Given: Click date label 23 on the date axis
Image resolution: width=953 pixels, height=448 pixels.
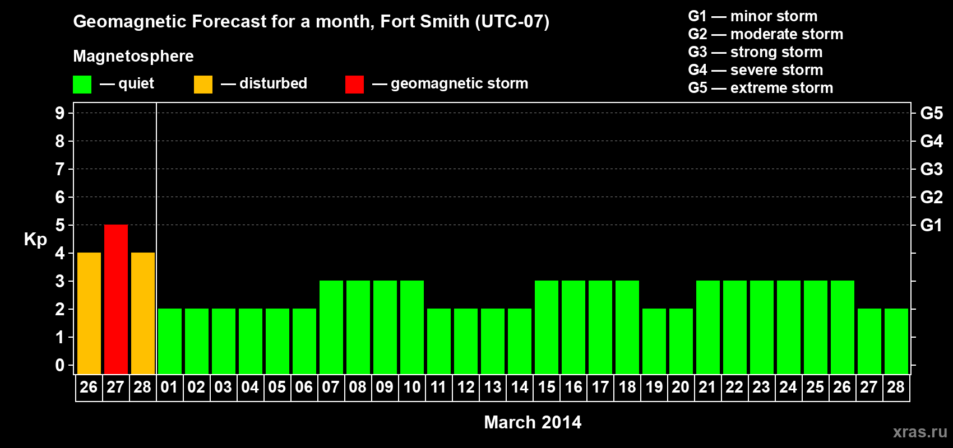Looking at the screenshot, I should pos(761,388).
